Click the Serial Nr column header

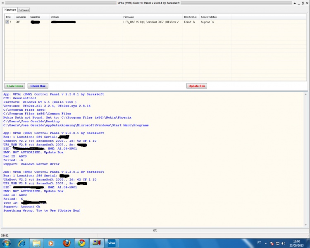click(x=39, y=17)
